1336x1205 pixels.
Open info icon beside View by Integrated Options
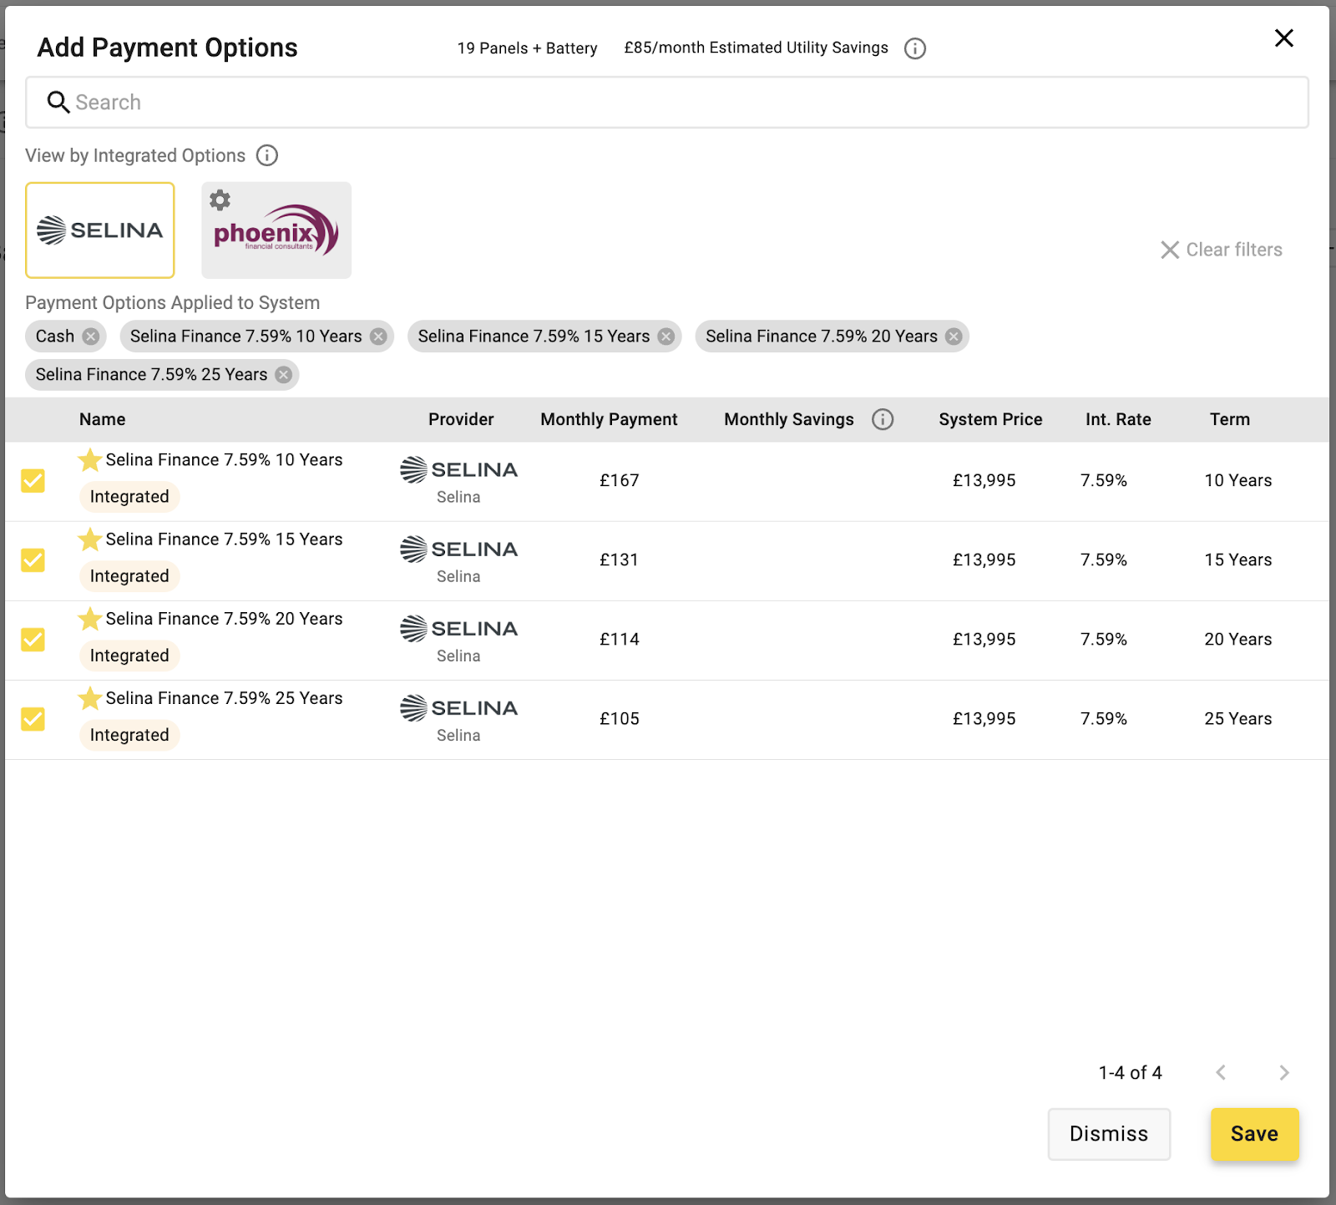(267, 155)
